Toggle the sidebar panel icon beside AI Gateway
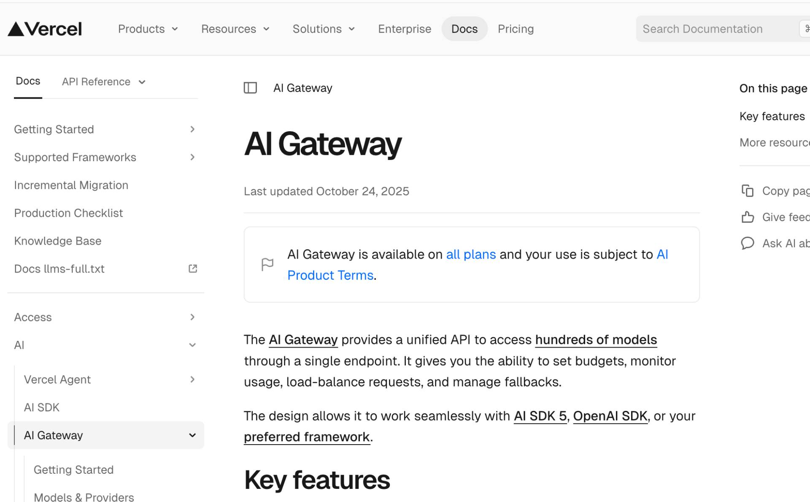The image size is (810, 502). (x=250, y=88)
